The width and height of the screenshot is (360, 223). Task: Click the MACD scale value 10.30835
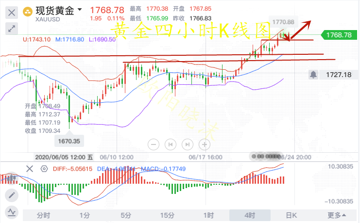click(x=341, y=166)
